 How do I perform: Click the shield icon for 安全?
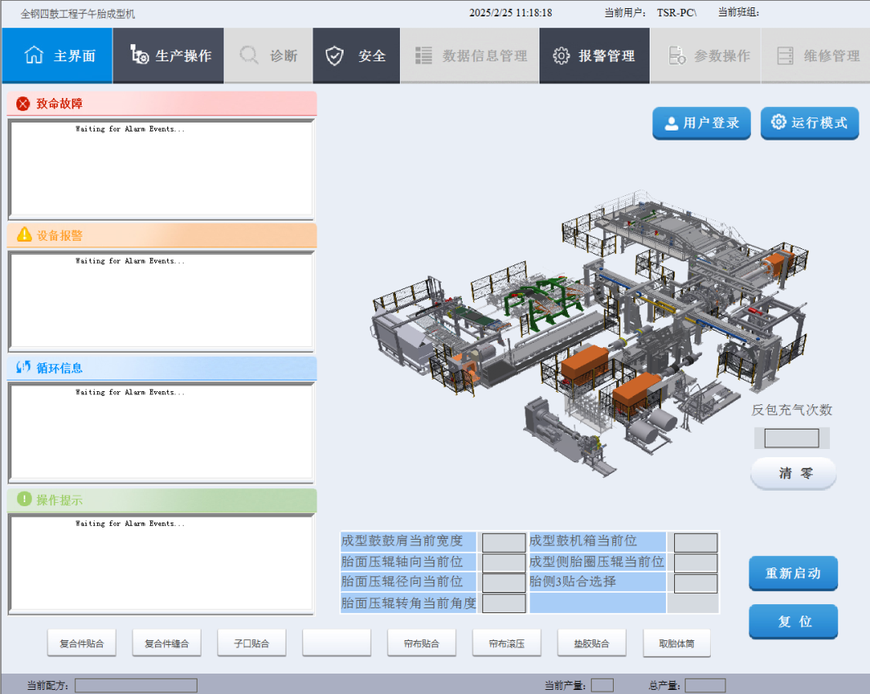click(x=335, y=56)
